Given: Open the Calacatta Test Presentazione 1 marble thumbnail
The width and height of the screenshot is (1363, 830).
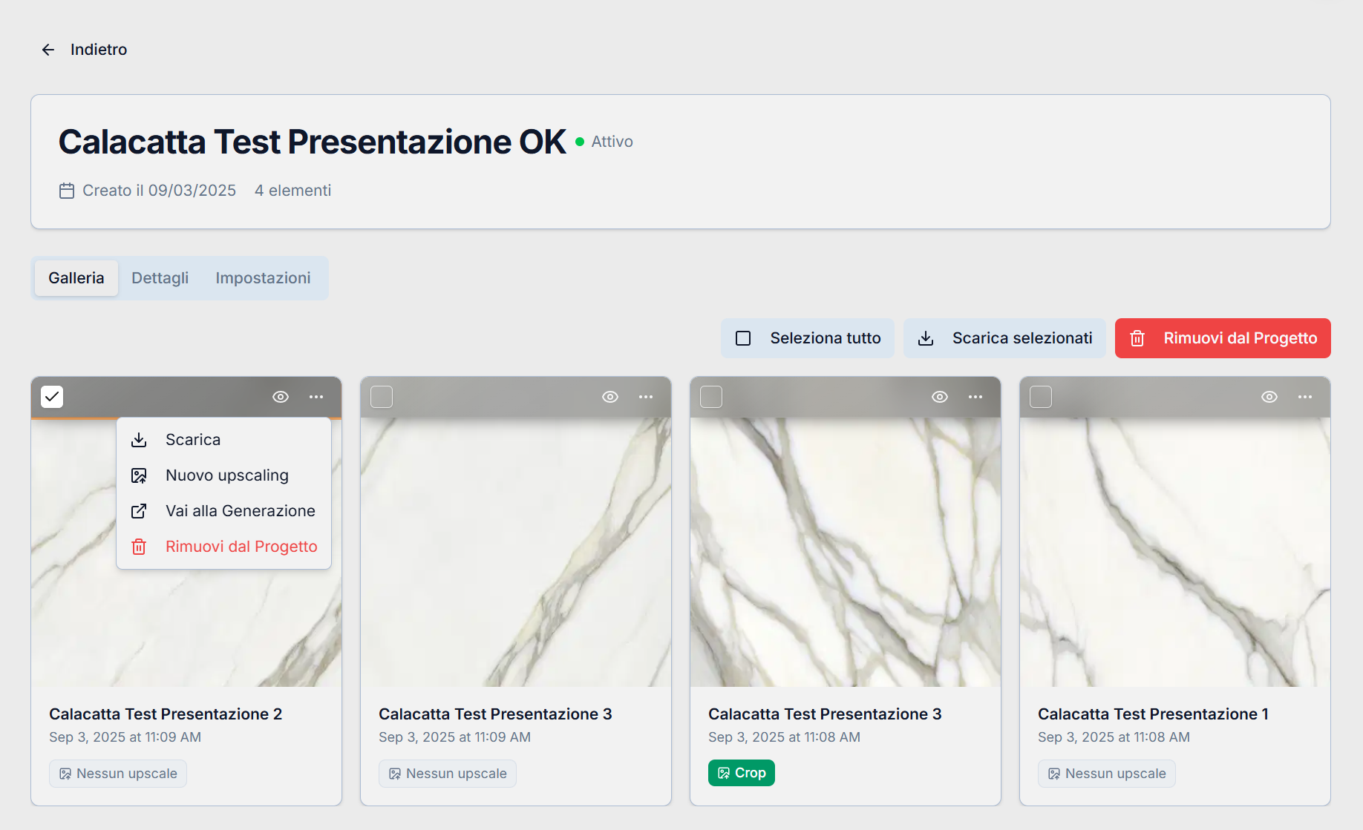Looking at the screenshot, I should (x=1174, y=553).
